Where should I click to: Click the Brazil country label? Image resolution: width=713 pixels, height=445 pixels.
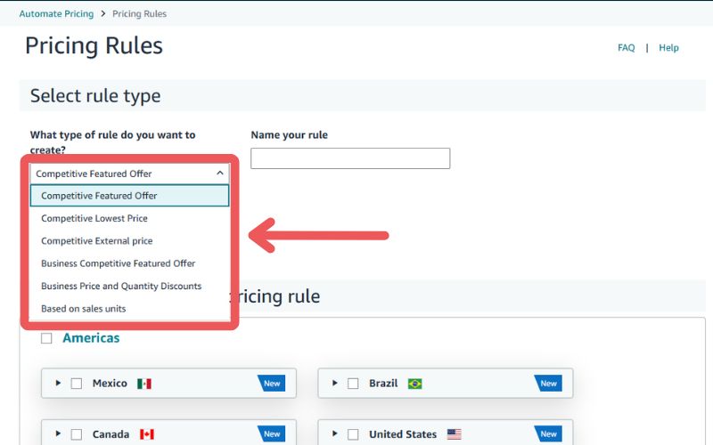click(383, 384)
